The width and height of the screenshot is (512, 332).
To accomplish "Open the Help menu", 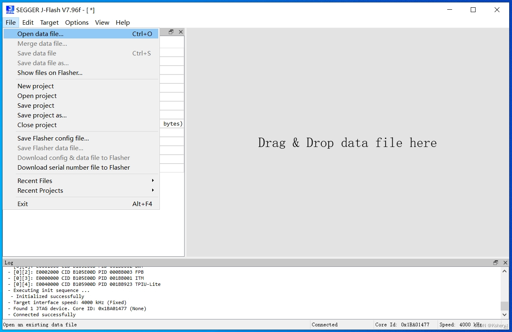I will (123, 22).
